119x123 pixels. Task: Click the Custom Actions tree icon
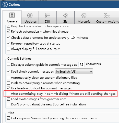107,15
